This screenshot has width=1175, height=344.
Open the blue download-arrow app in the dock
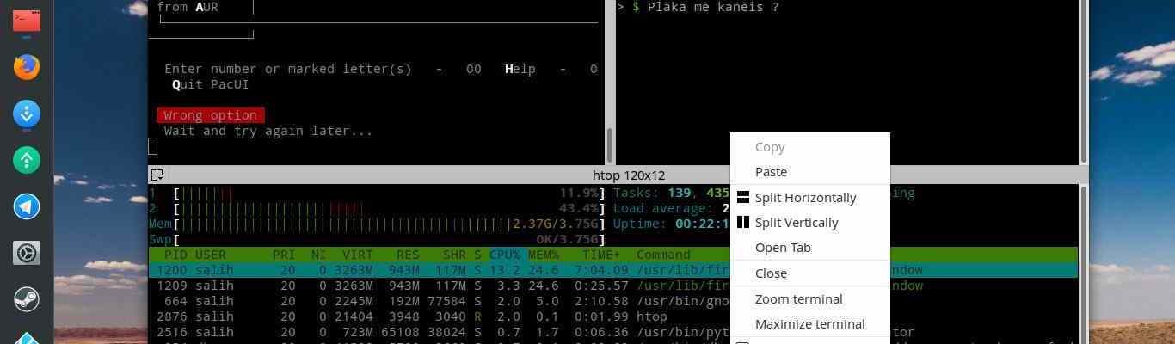[26, 114]
